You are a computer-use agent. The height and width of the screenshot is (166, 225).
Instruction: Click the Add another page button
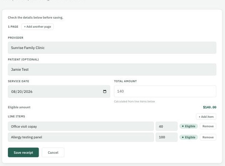click(37, 27)
